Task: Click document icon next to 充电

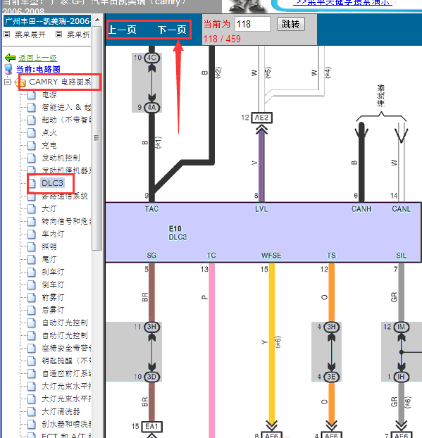Action: pyautogui.click(x=32, y=145)
